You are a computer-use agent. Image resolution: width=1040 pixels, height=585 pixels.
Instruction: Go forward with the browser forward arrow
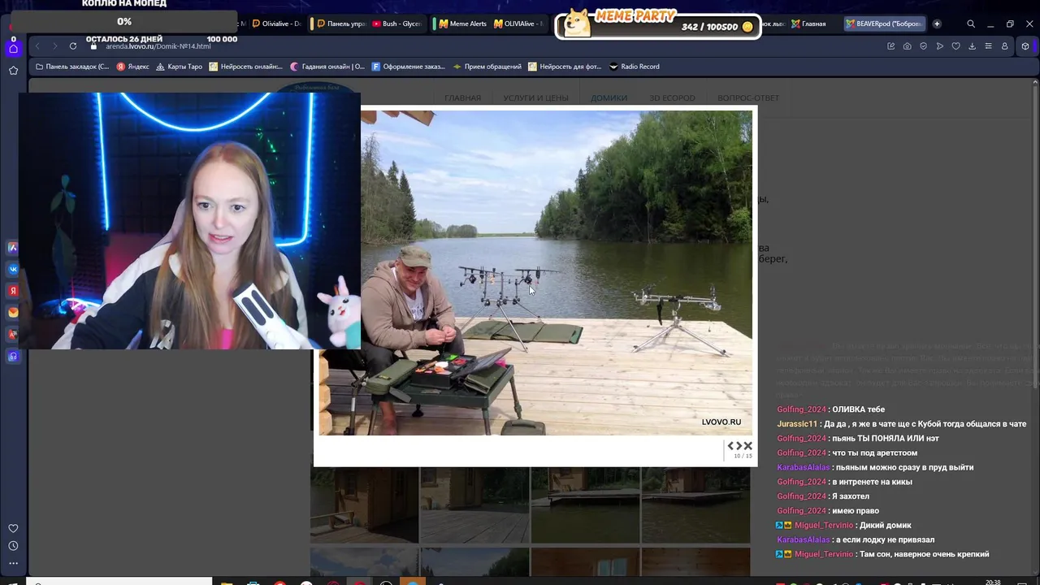coord(54,46)
